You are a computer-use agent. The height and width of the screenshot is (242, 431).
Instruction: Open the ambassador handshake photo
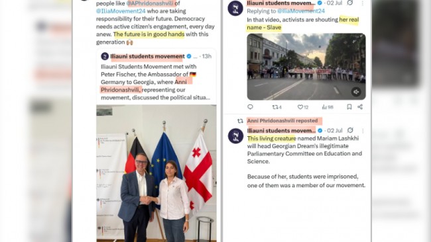[156, 173]
